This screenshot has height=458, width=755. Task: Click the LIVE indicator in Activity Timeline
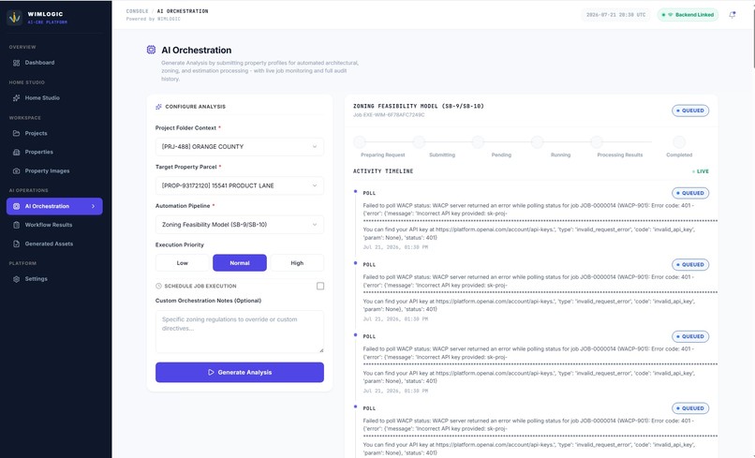701,171
